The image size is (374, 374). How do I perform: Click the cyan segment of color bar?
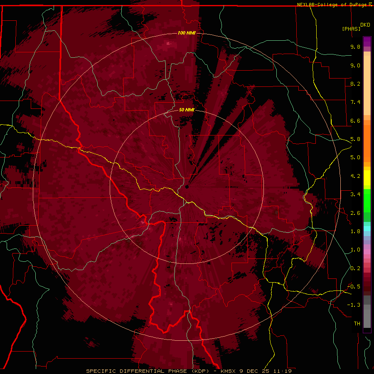367,228
